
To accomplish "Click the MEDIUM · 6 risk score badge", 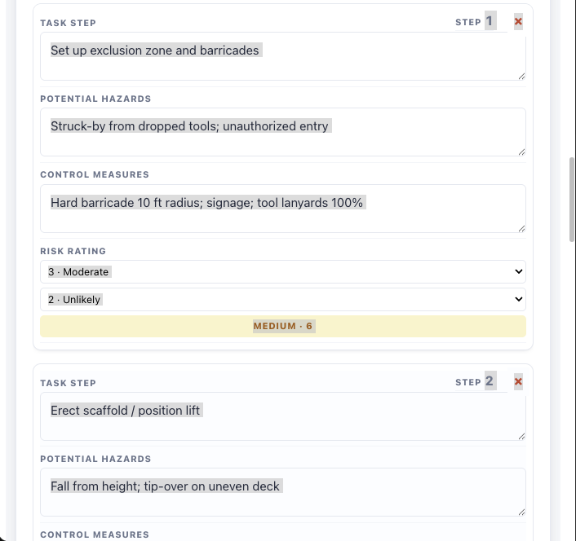I will [283, 327].
